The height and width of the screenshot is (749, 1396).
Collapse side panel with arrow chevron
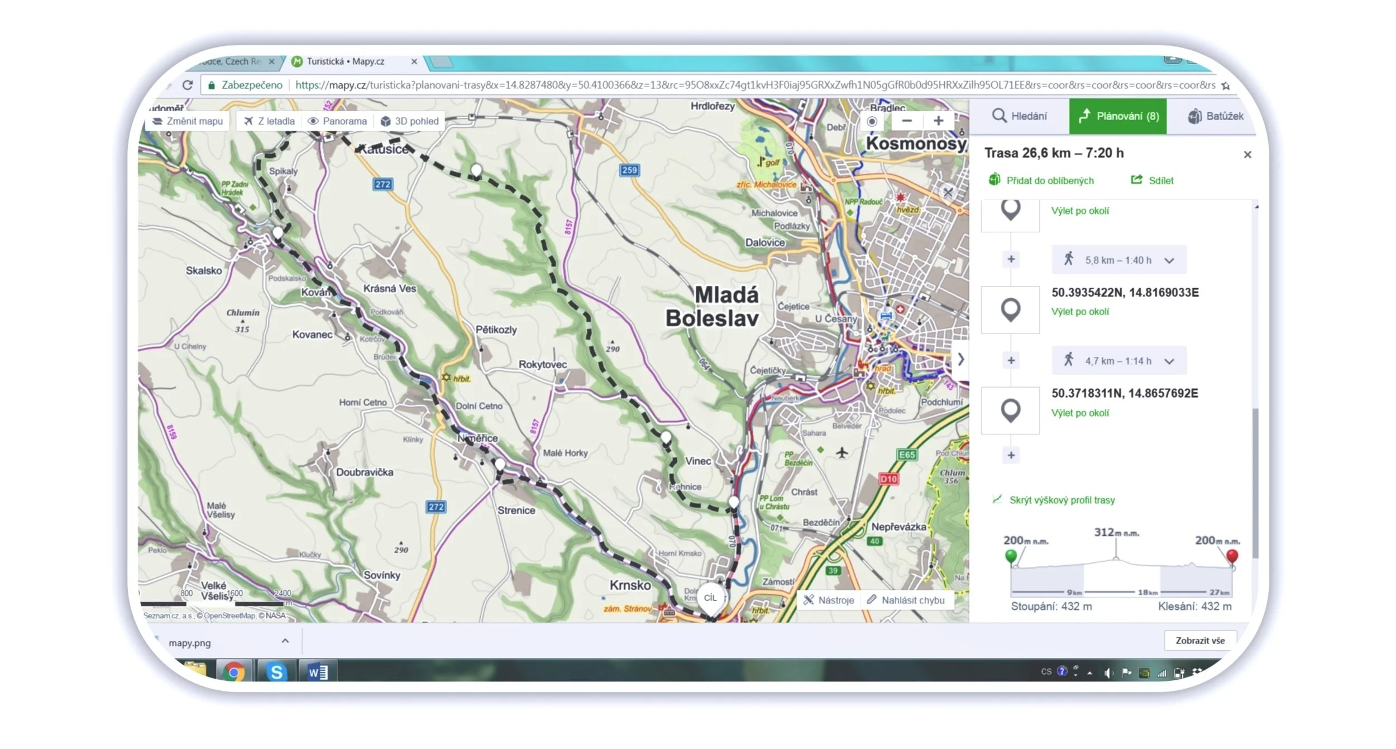click(x=960, y=360)
